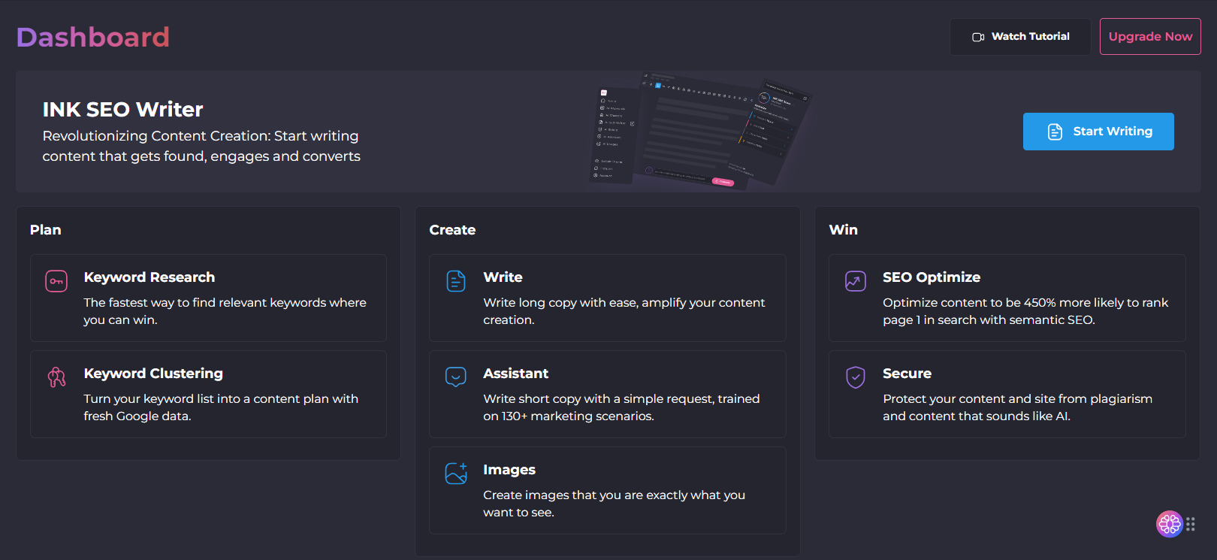Open the Images title link
The height and width of the screenshot is (560, 1217).
(x=509, y=470)
